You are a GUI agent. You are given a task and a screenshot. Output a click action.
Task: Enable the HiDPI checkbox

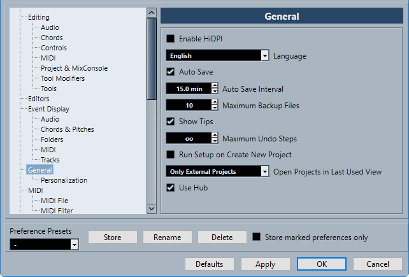pyautogui.click(x=170, y=39)
